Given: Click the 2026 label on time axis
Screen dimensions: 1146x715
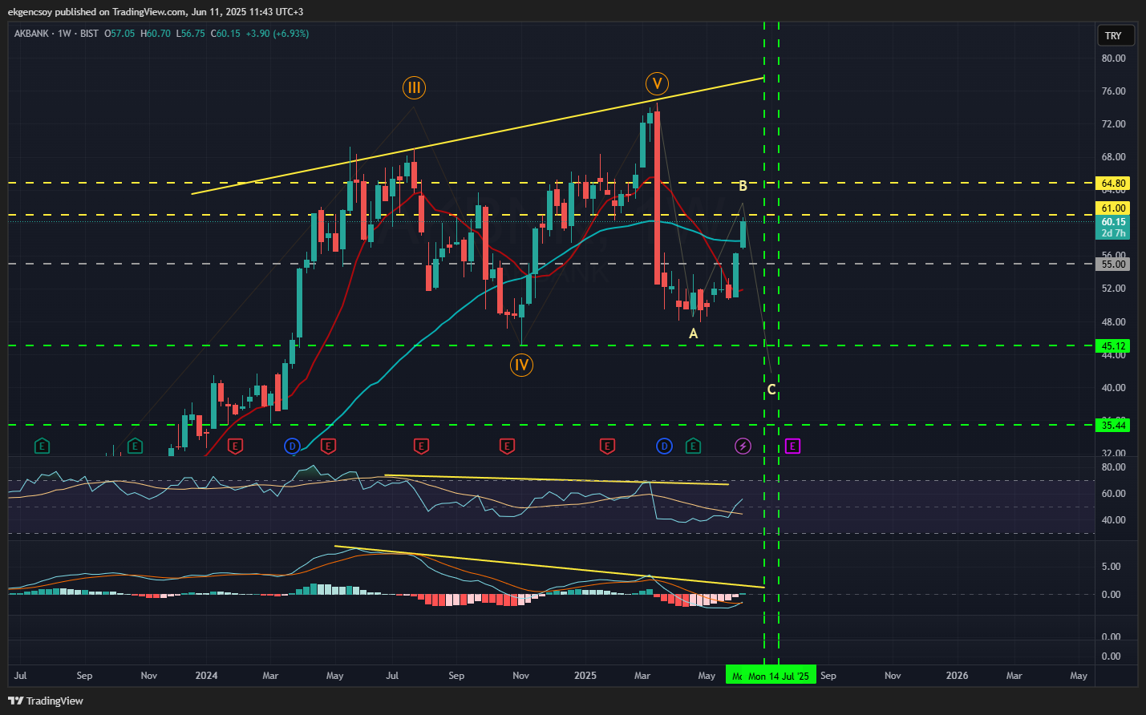Looking at the screenshot, I should click(957, 676).
